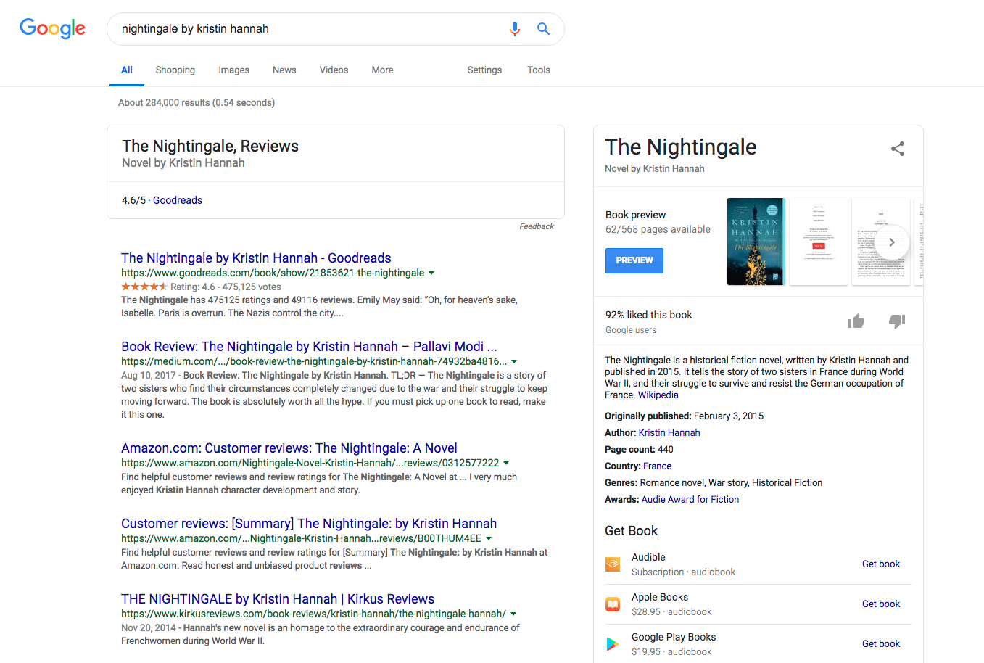Open Summary customer reviews Amazon result
984x663 pixels.
(x=309, y=524)
